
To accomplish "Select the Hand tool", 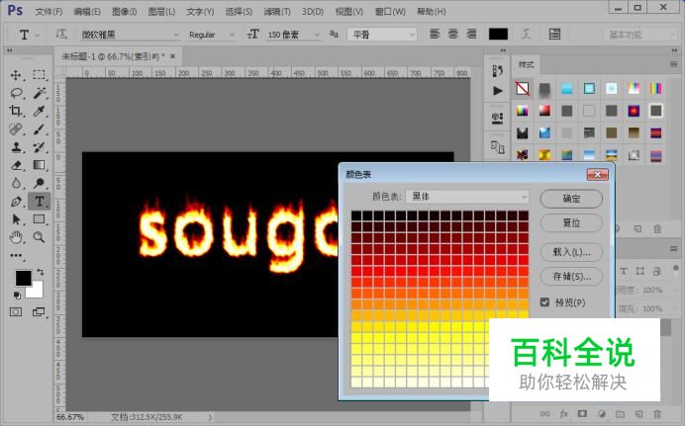I will (16, 237).
